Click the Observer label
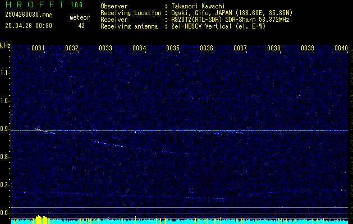This screenshot has height=224, width=353. pos(114,6)
